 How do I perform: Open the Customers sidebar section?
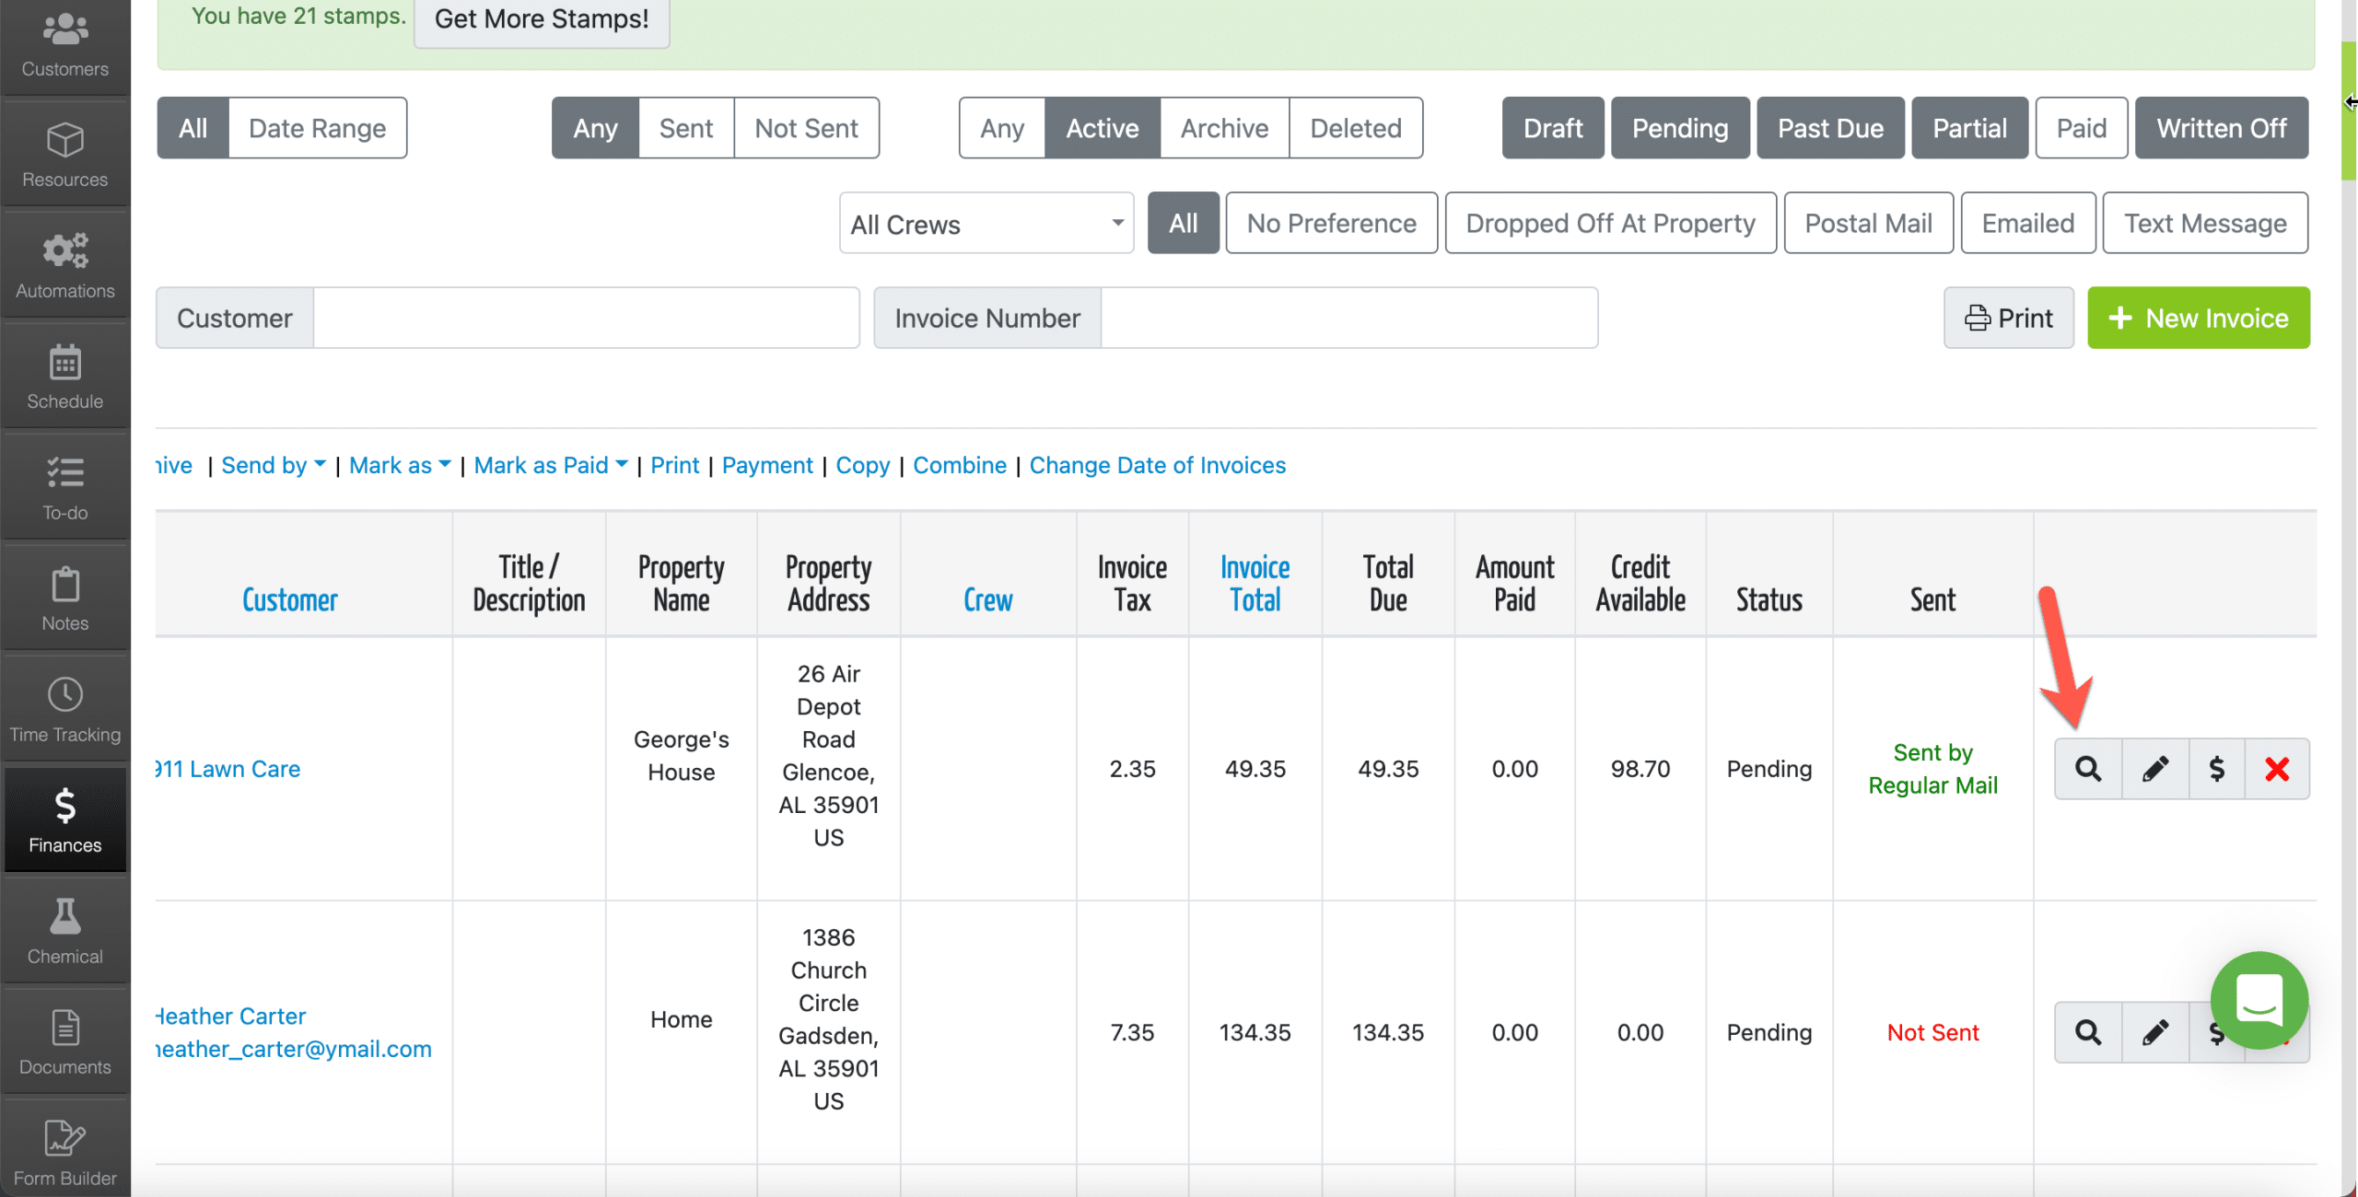click(x=64, y=46)
